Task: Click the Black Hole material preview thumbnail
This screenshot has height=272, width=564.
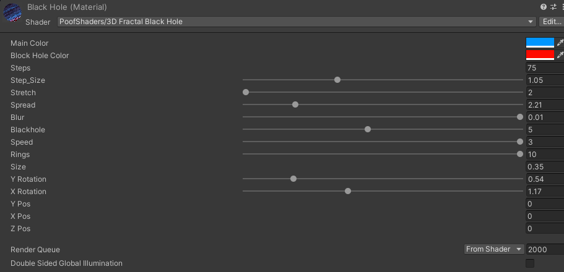Action: point(12,14)
